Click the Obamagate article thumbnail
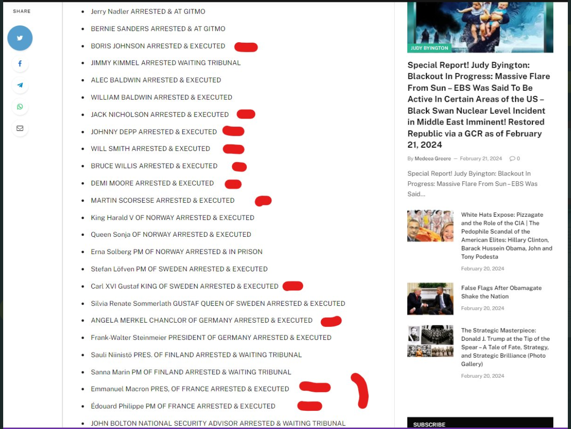Image resolution: width=571 pixels, height=429 pixels. tap(430, 299)
